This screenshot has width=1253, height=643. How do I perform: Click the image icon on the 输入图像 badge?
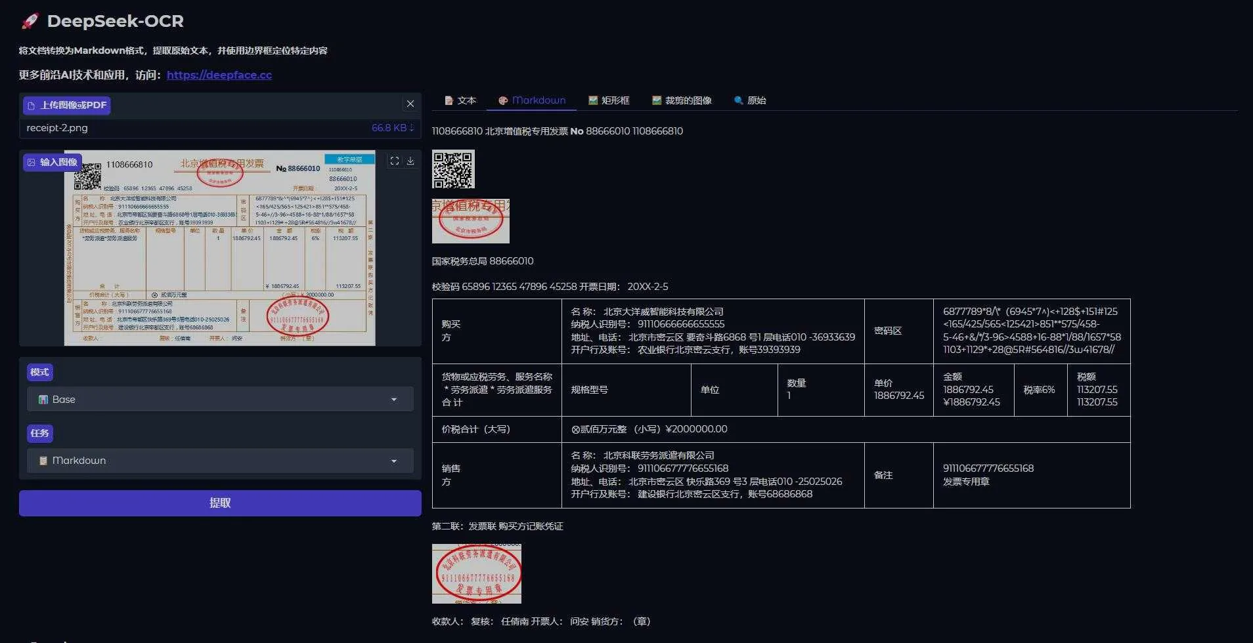31,161
